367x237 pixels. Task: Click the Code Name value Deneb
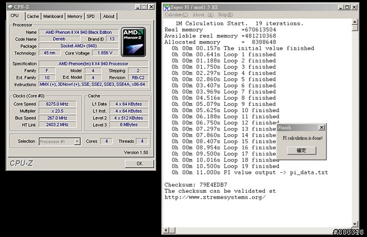tap(59, 39)
